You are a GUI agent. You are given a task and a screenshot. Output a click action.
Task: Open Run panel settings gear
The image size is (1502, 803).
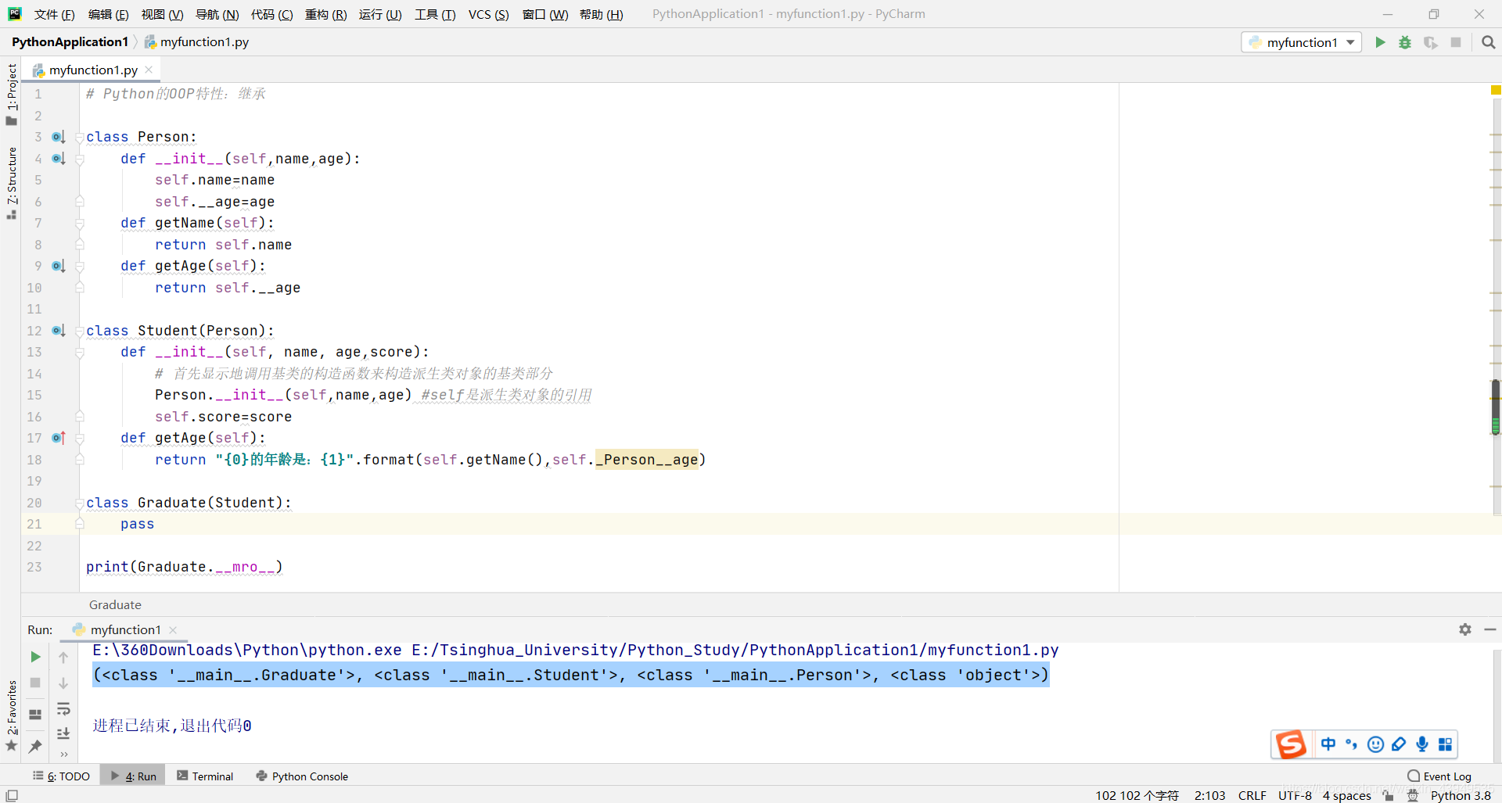click(1465, 629)
